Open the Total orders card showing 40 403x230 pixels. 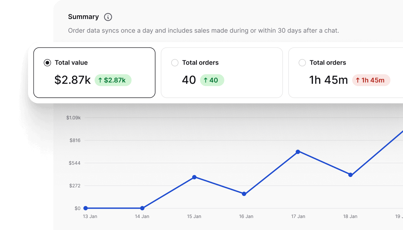tap(222, 72)
